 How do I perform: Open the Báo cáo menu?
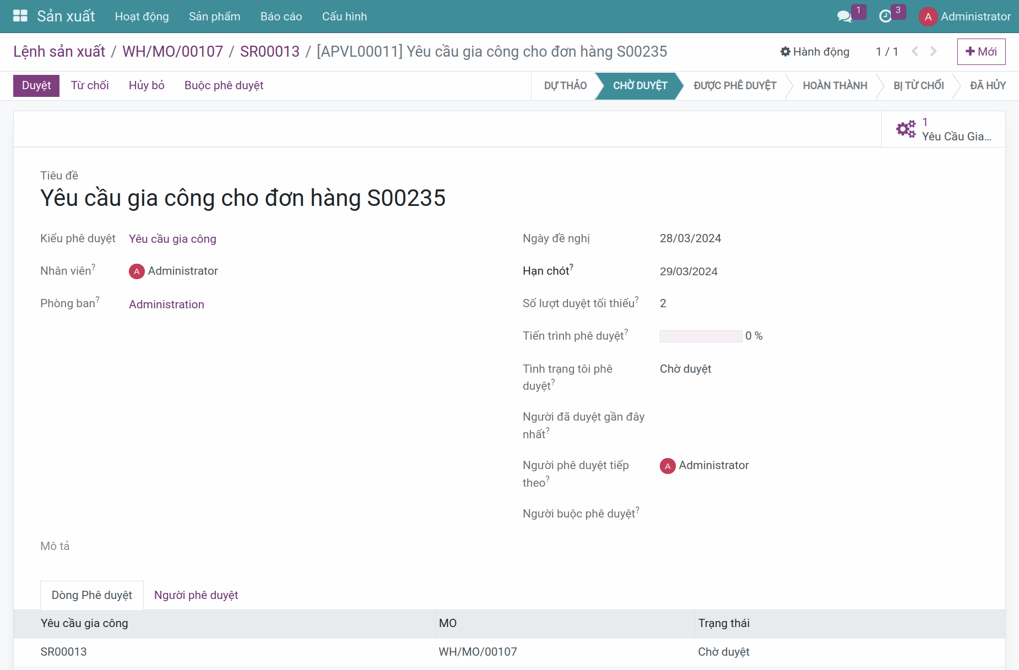(281, 17)
